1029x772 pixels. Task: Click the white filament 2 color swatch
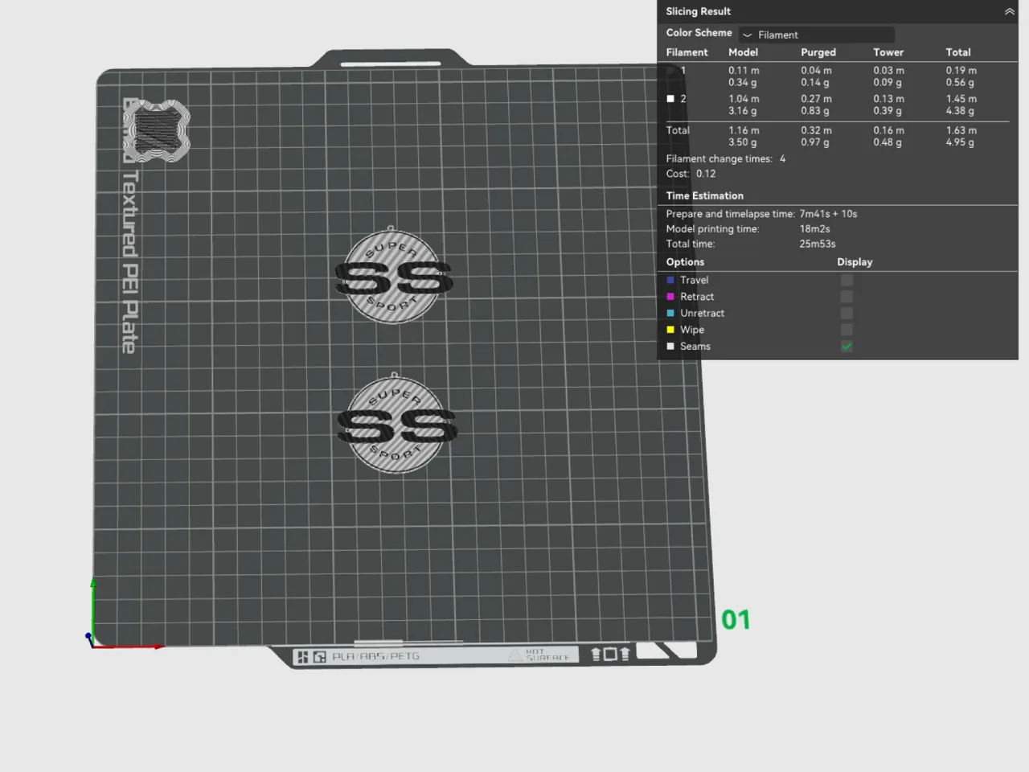(670, 99)
